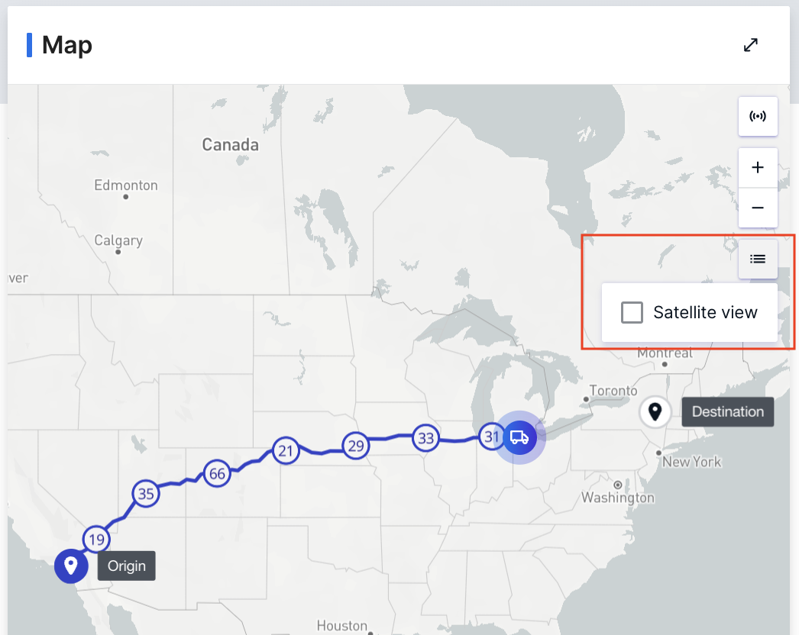Zoom in with the plus button

point(758,168)
